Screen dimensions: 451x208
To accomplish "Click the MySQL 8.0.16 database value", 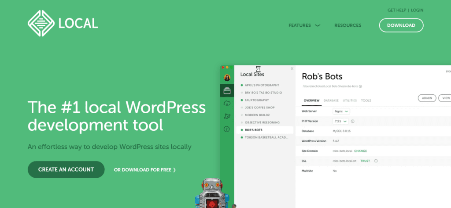I will (x=341, y=131).
